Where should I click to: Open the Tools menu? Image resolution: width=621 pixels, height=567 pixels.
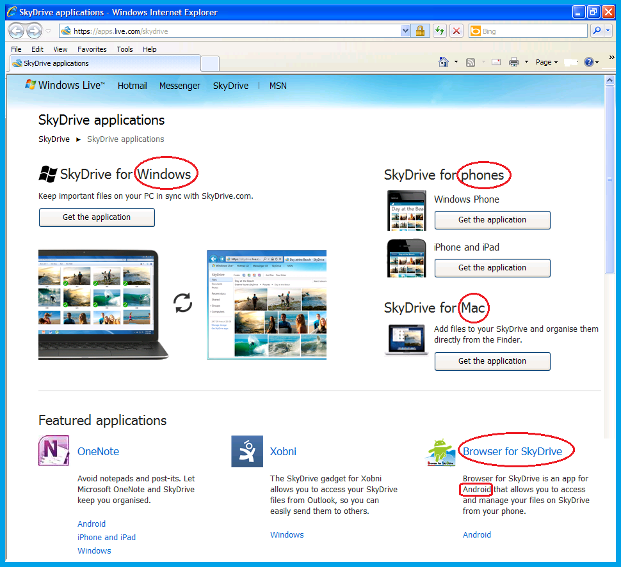pos(125,49)
